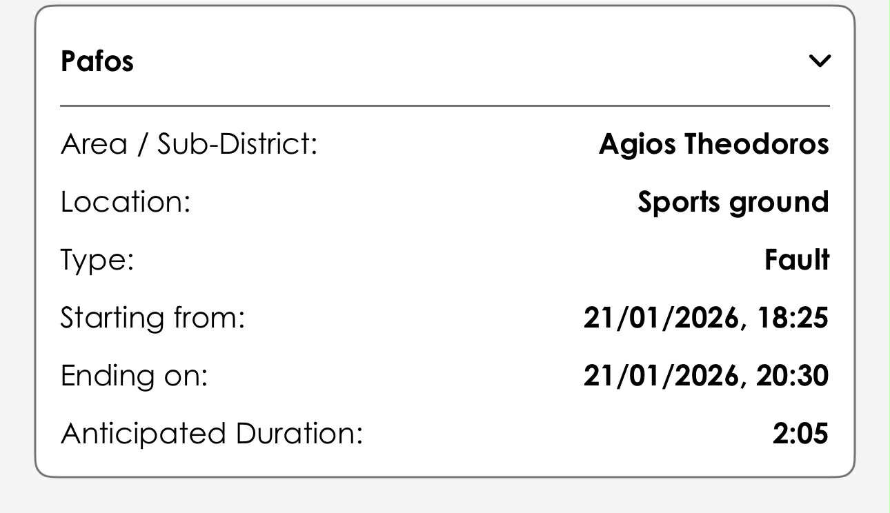
Task: Click the divider line below the Pafos heading
Action: [445, 106]
